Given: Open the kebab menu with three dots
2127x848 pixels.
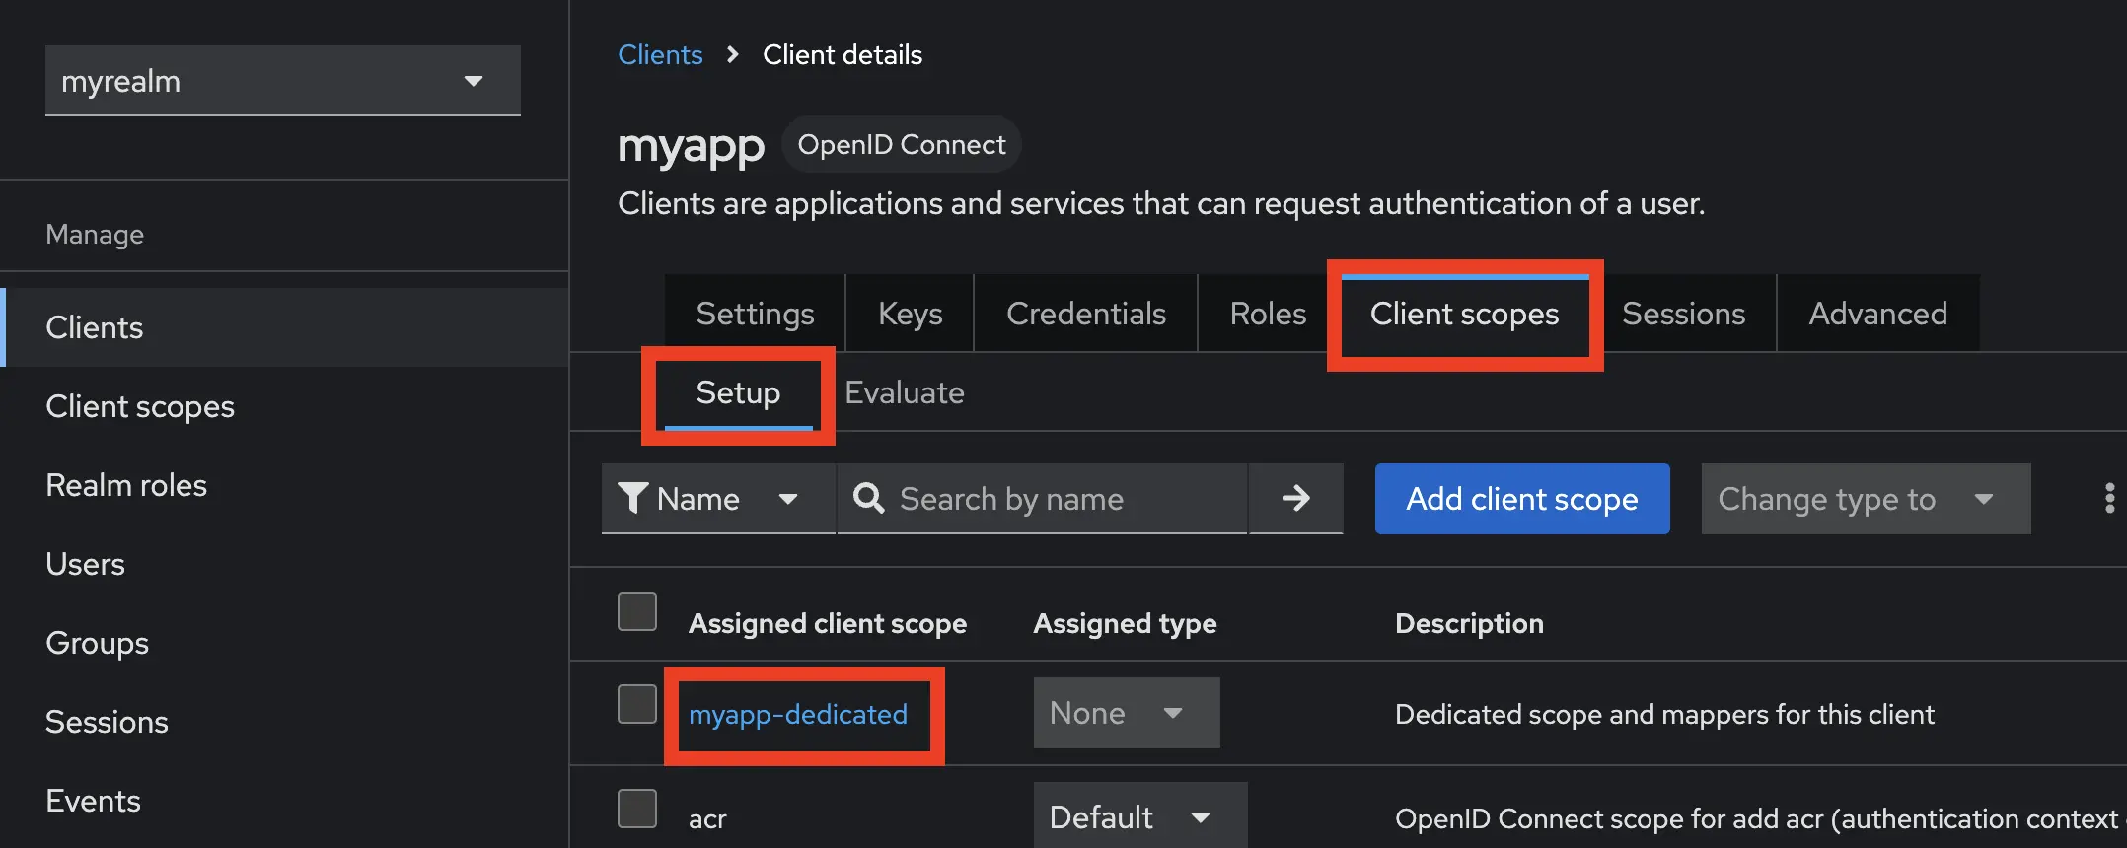Looking at the screenshot, I should [2109, 498].
